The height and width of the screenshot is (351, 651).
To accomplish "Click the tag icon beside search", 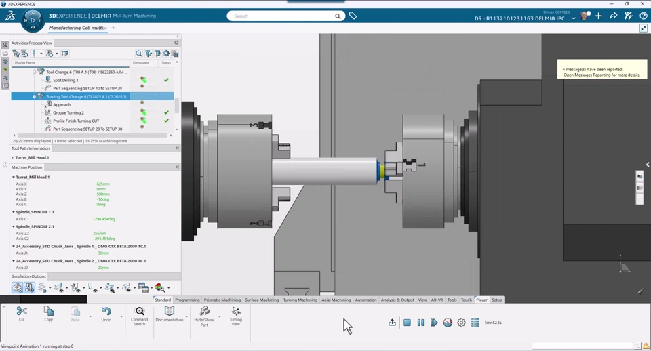I will coord(353,16).
